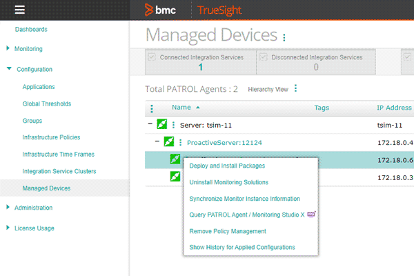The height and width of the screenshot is (276, 414).
Task: Expand the Administration navigation section
Action: tap(8, 207)
